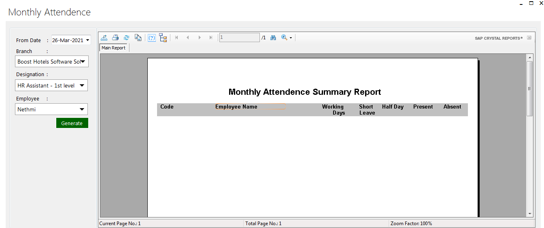
Task: Toggle the parameter panel button
Action: [152, 38]
